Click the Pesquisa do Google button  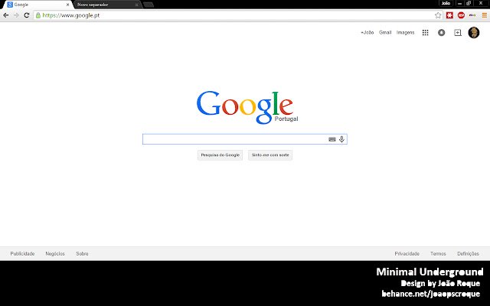(x=220, y=155)
